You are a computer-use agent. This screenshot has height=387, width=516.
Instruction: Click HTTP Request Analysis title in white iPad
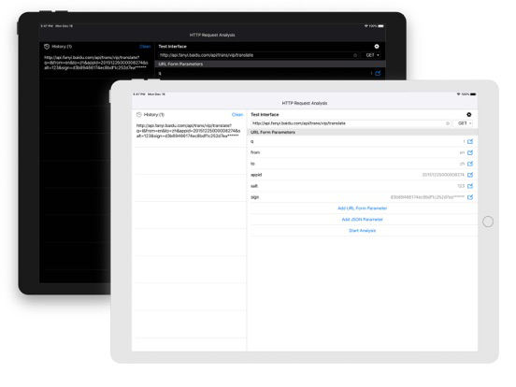pyautogui.click(x=305, y=104)
